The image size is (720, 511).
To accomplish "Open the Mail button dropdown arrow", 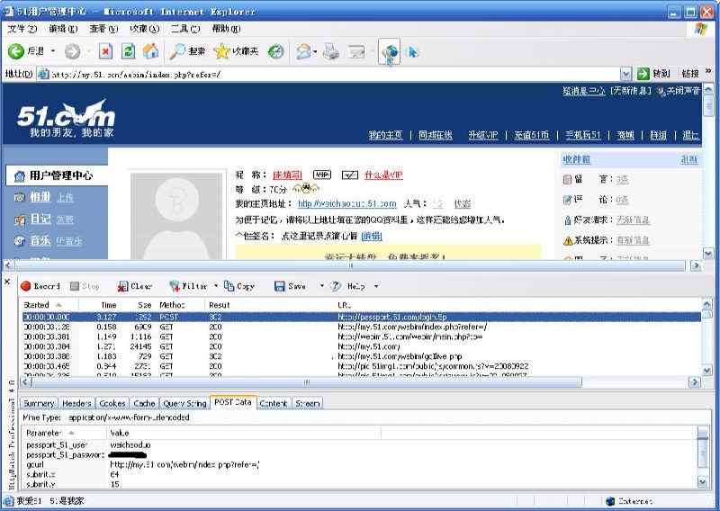I will click(316, 51).
